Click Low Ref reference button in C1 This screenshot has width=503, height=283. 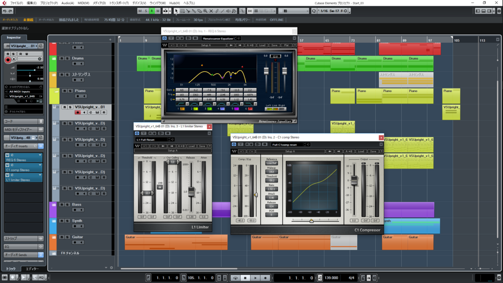tap(271, 163)
